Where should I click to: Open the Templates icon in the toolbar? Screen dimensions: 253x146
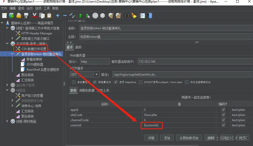(x=11, y=16)
